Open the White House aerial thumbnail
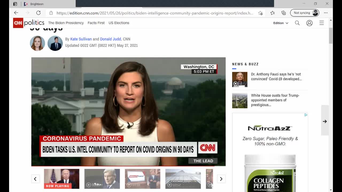The width and height of the screenshot is (342, 192). (240, 101)
